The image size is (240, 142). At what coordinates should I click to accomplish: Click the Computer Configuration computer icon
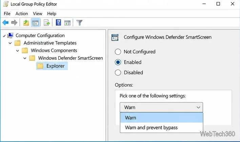click(11, 35)
